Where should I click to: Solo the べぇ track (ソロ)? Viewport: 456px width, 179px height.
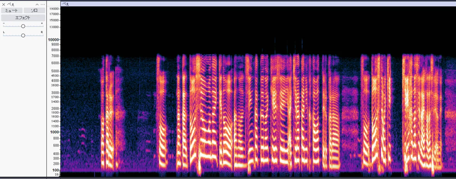pos(34,11)
